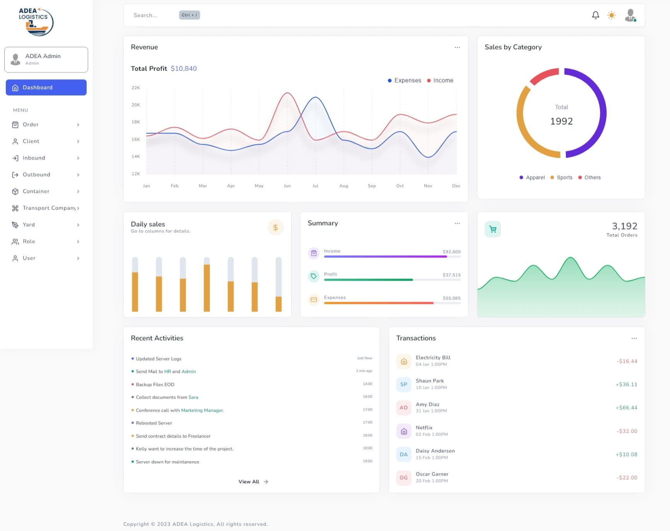The height and width of the screenshot is (531, 670).
Task: Open the Revenue card three-dot menu
Action: pos(457,47)
